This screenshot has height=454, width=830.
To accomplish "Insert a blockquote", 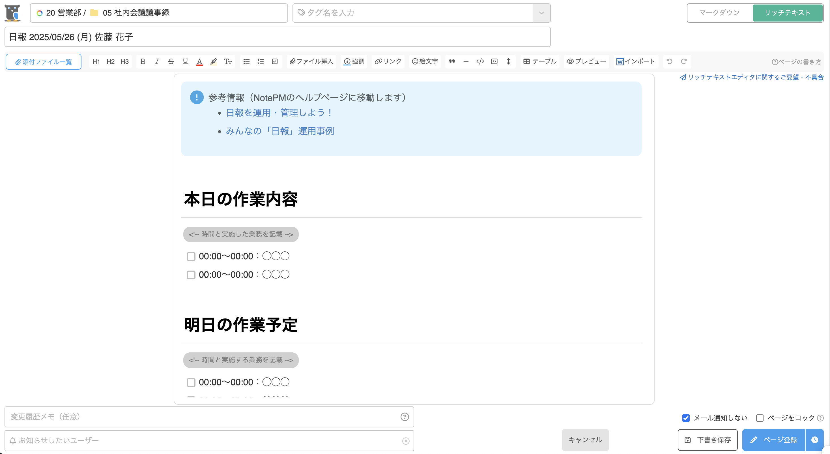I will [452, 62].
